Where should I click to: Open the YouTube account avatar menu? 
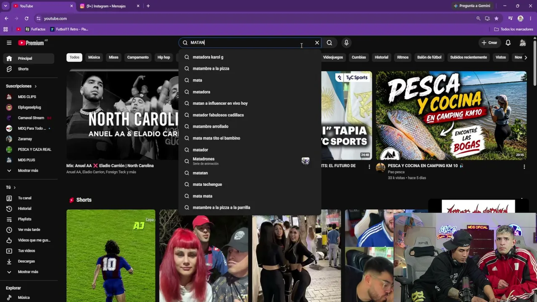(x=523, y=42)
